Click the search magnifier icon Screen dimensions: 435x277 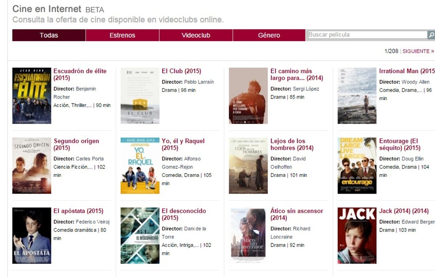(431, 35)
